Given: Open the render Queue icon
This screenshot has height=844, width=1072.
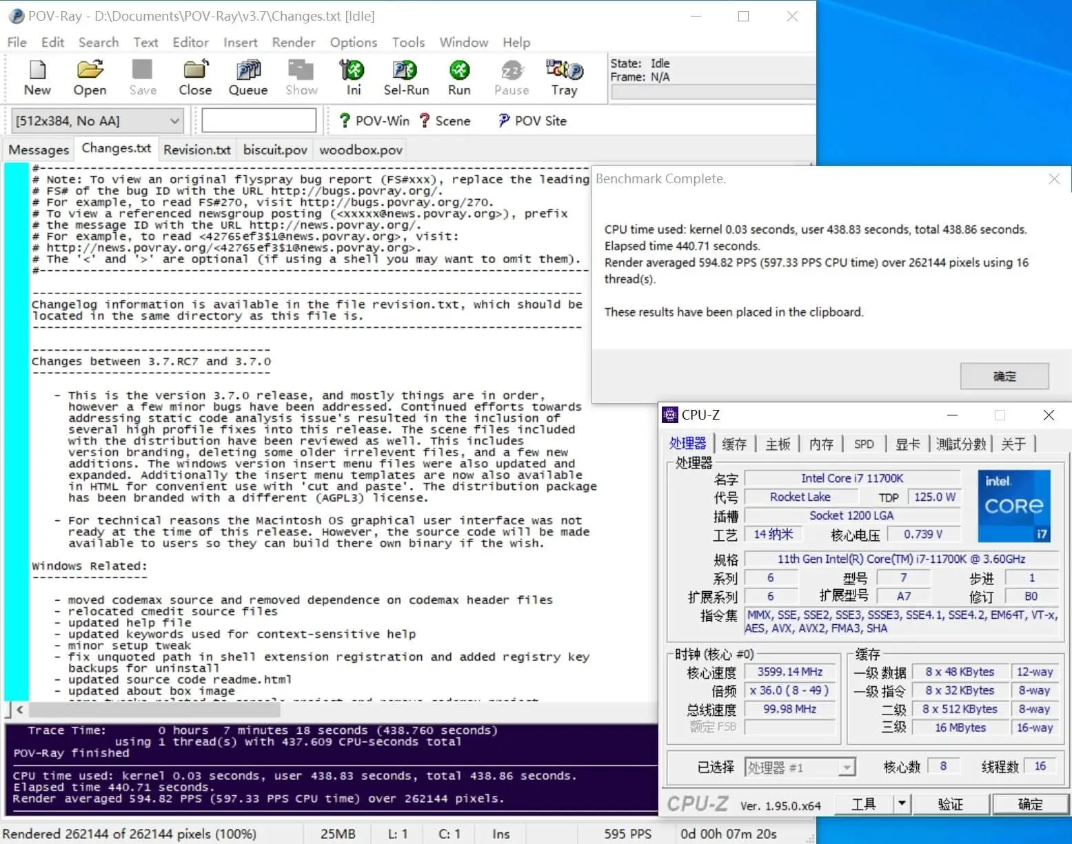Looking at the screenshot, I should point(248,70).
